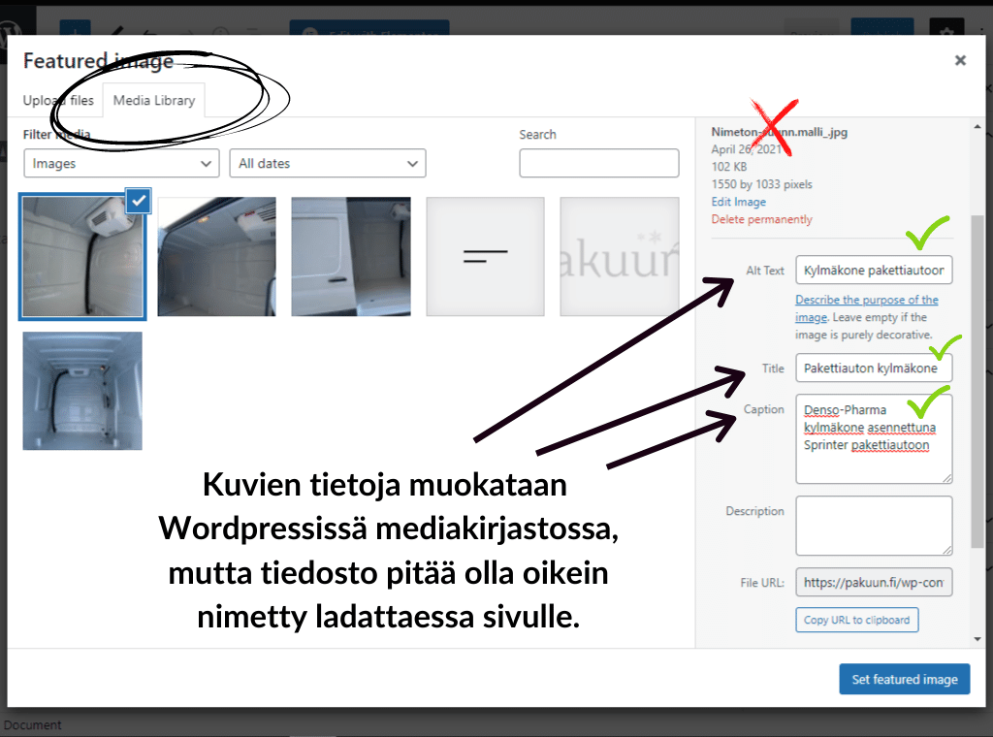Open the All dates filter dropdown
Screen dimensions: 993x737
click(x=327, y=163)
